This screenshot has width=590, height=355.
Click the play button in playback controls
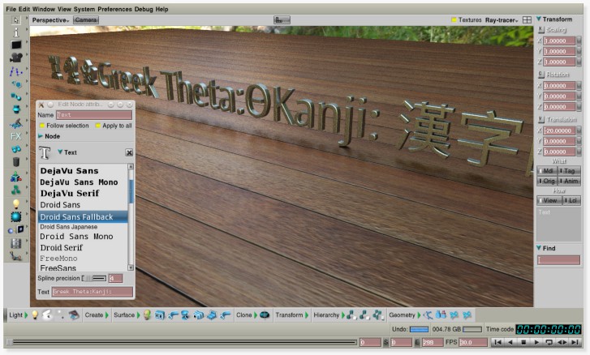tap(536, 343)
